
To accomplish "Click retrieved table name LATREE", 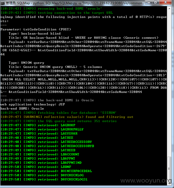I will [x=67, y=138].
